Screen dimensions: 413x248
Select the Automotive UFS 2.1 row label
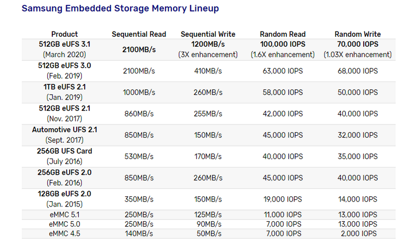coord(65,130)
